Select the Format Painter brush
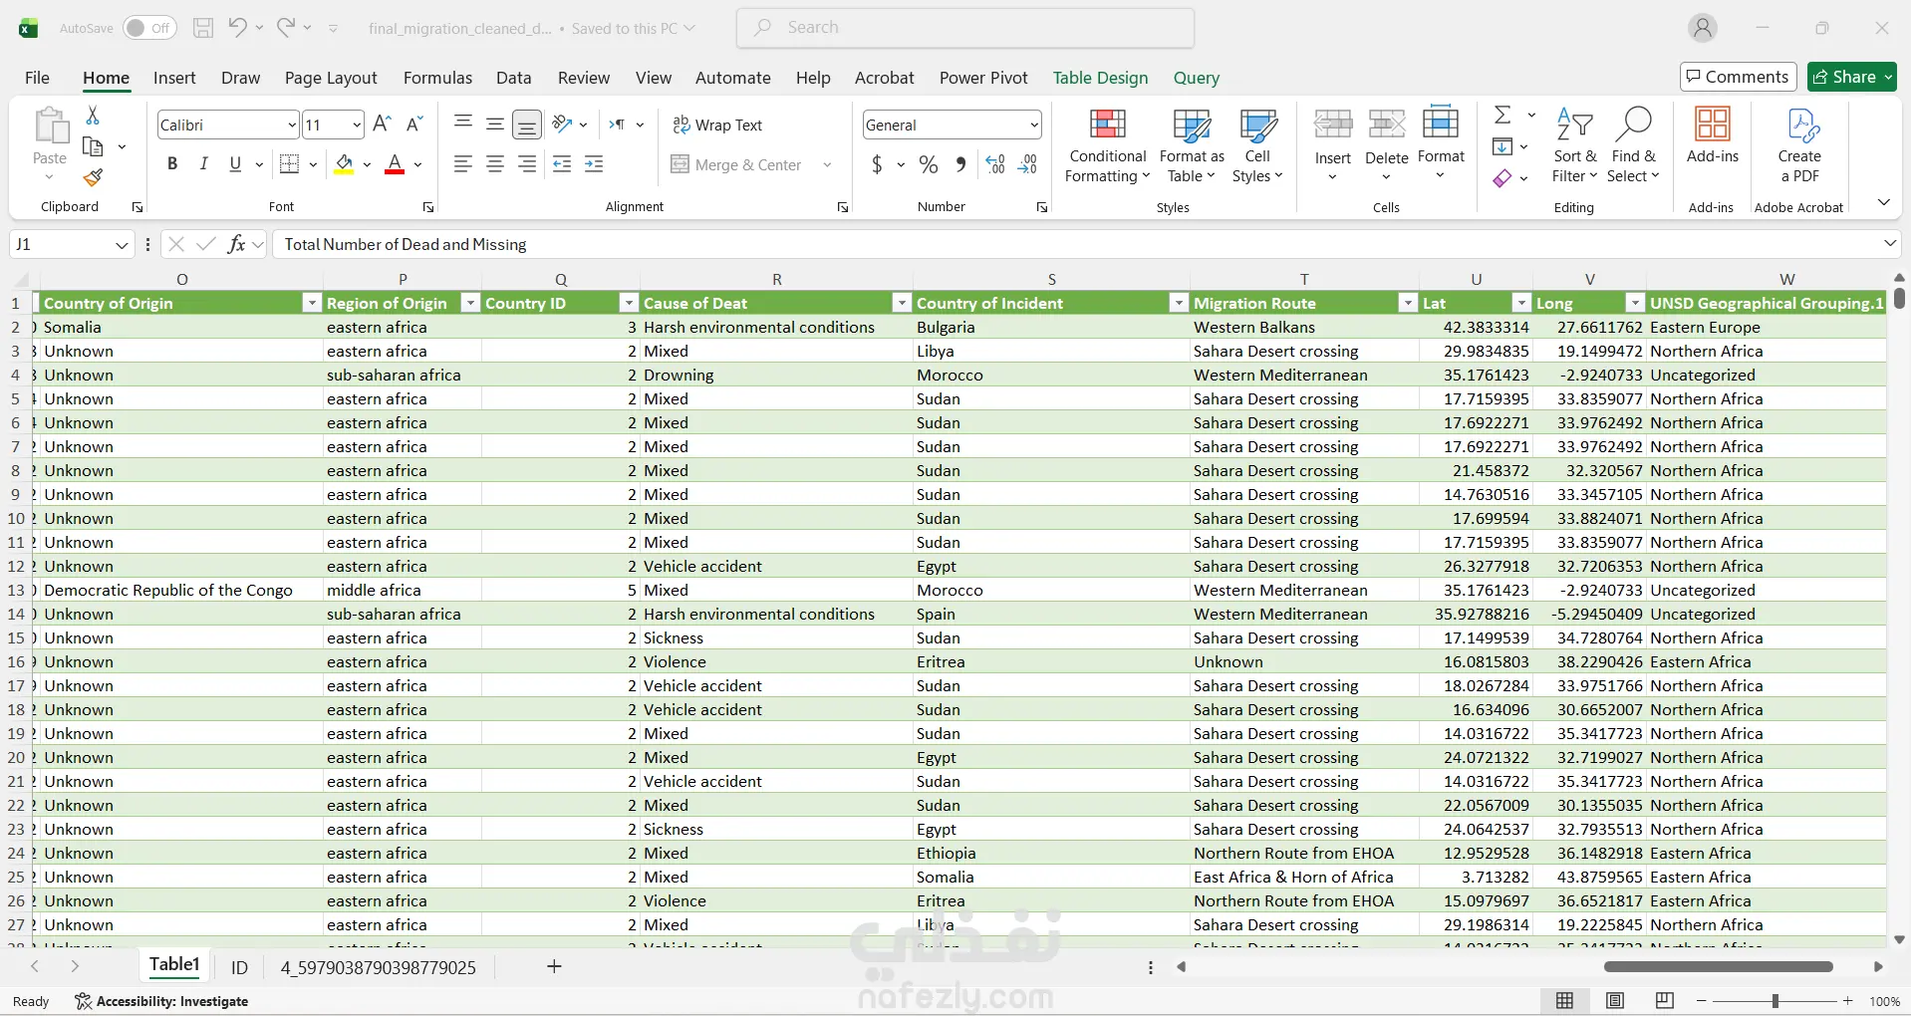Screen dimensions: 1911x1016 93,177
